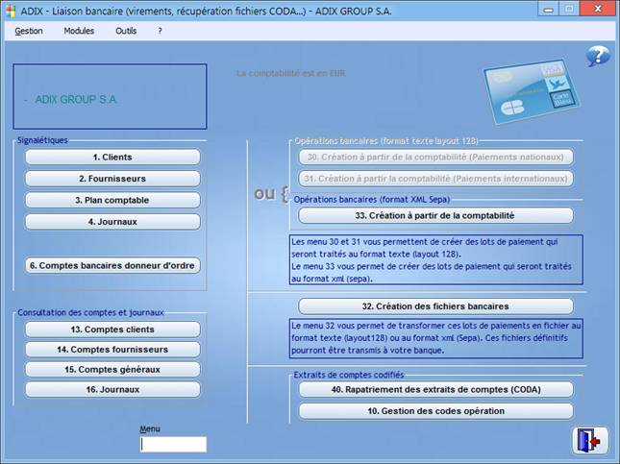620x464 pixels.
Task: Close the ADIX window
Action: click(x=598, y=9)
